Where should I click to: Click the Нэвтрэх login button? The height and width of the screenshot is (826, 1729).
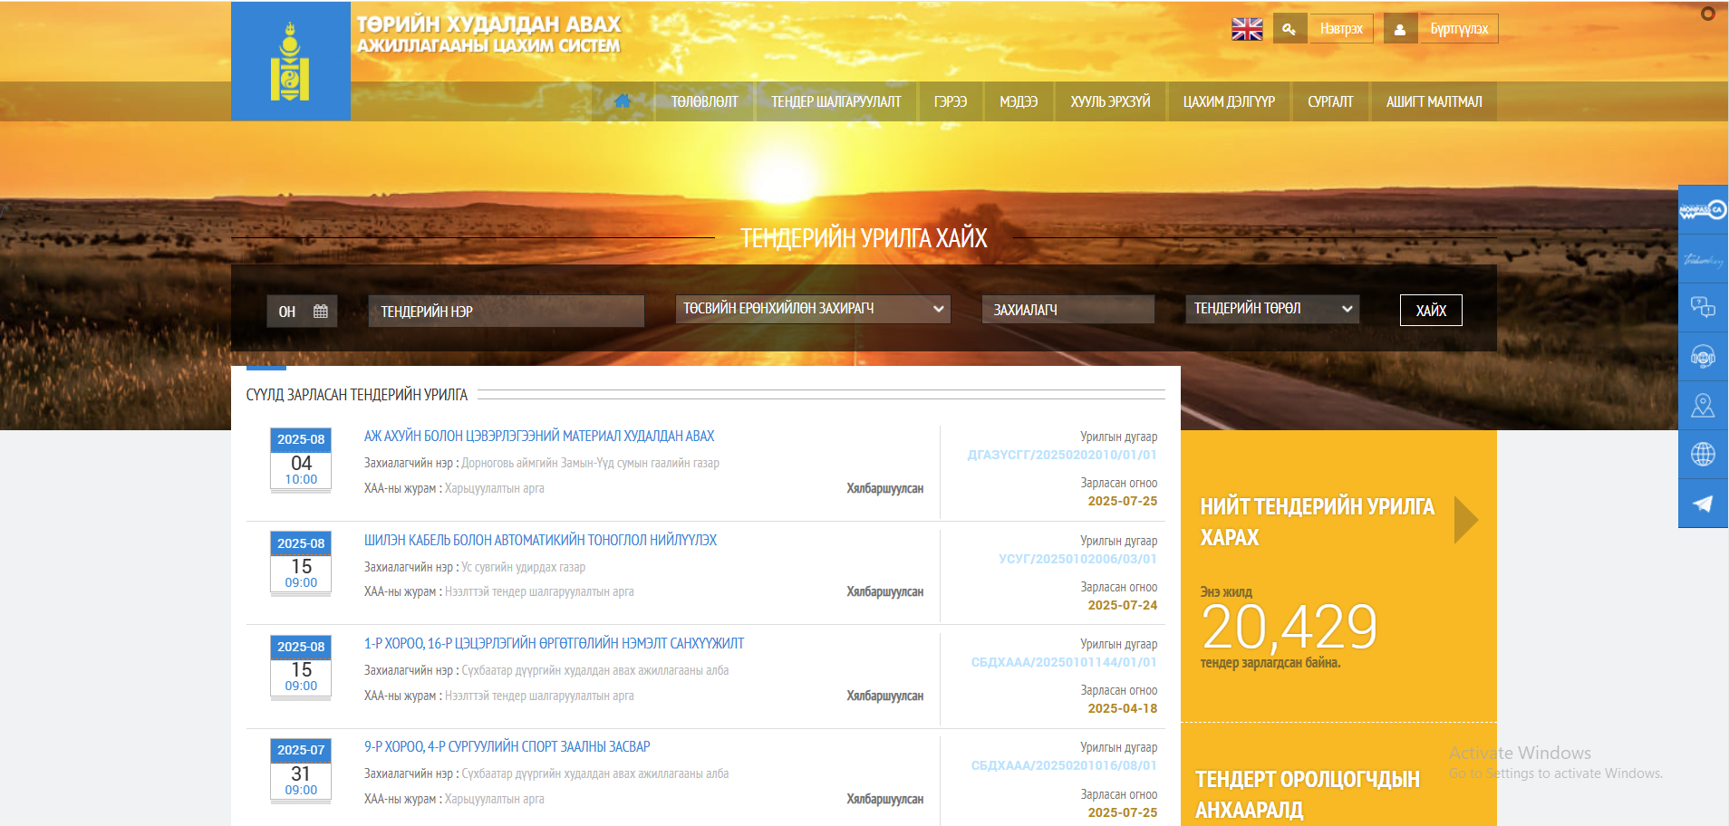coord(1340,29)
